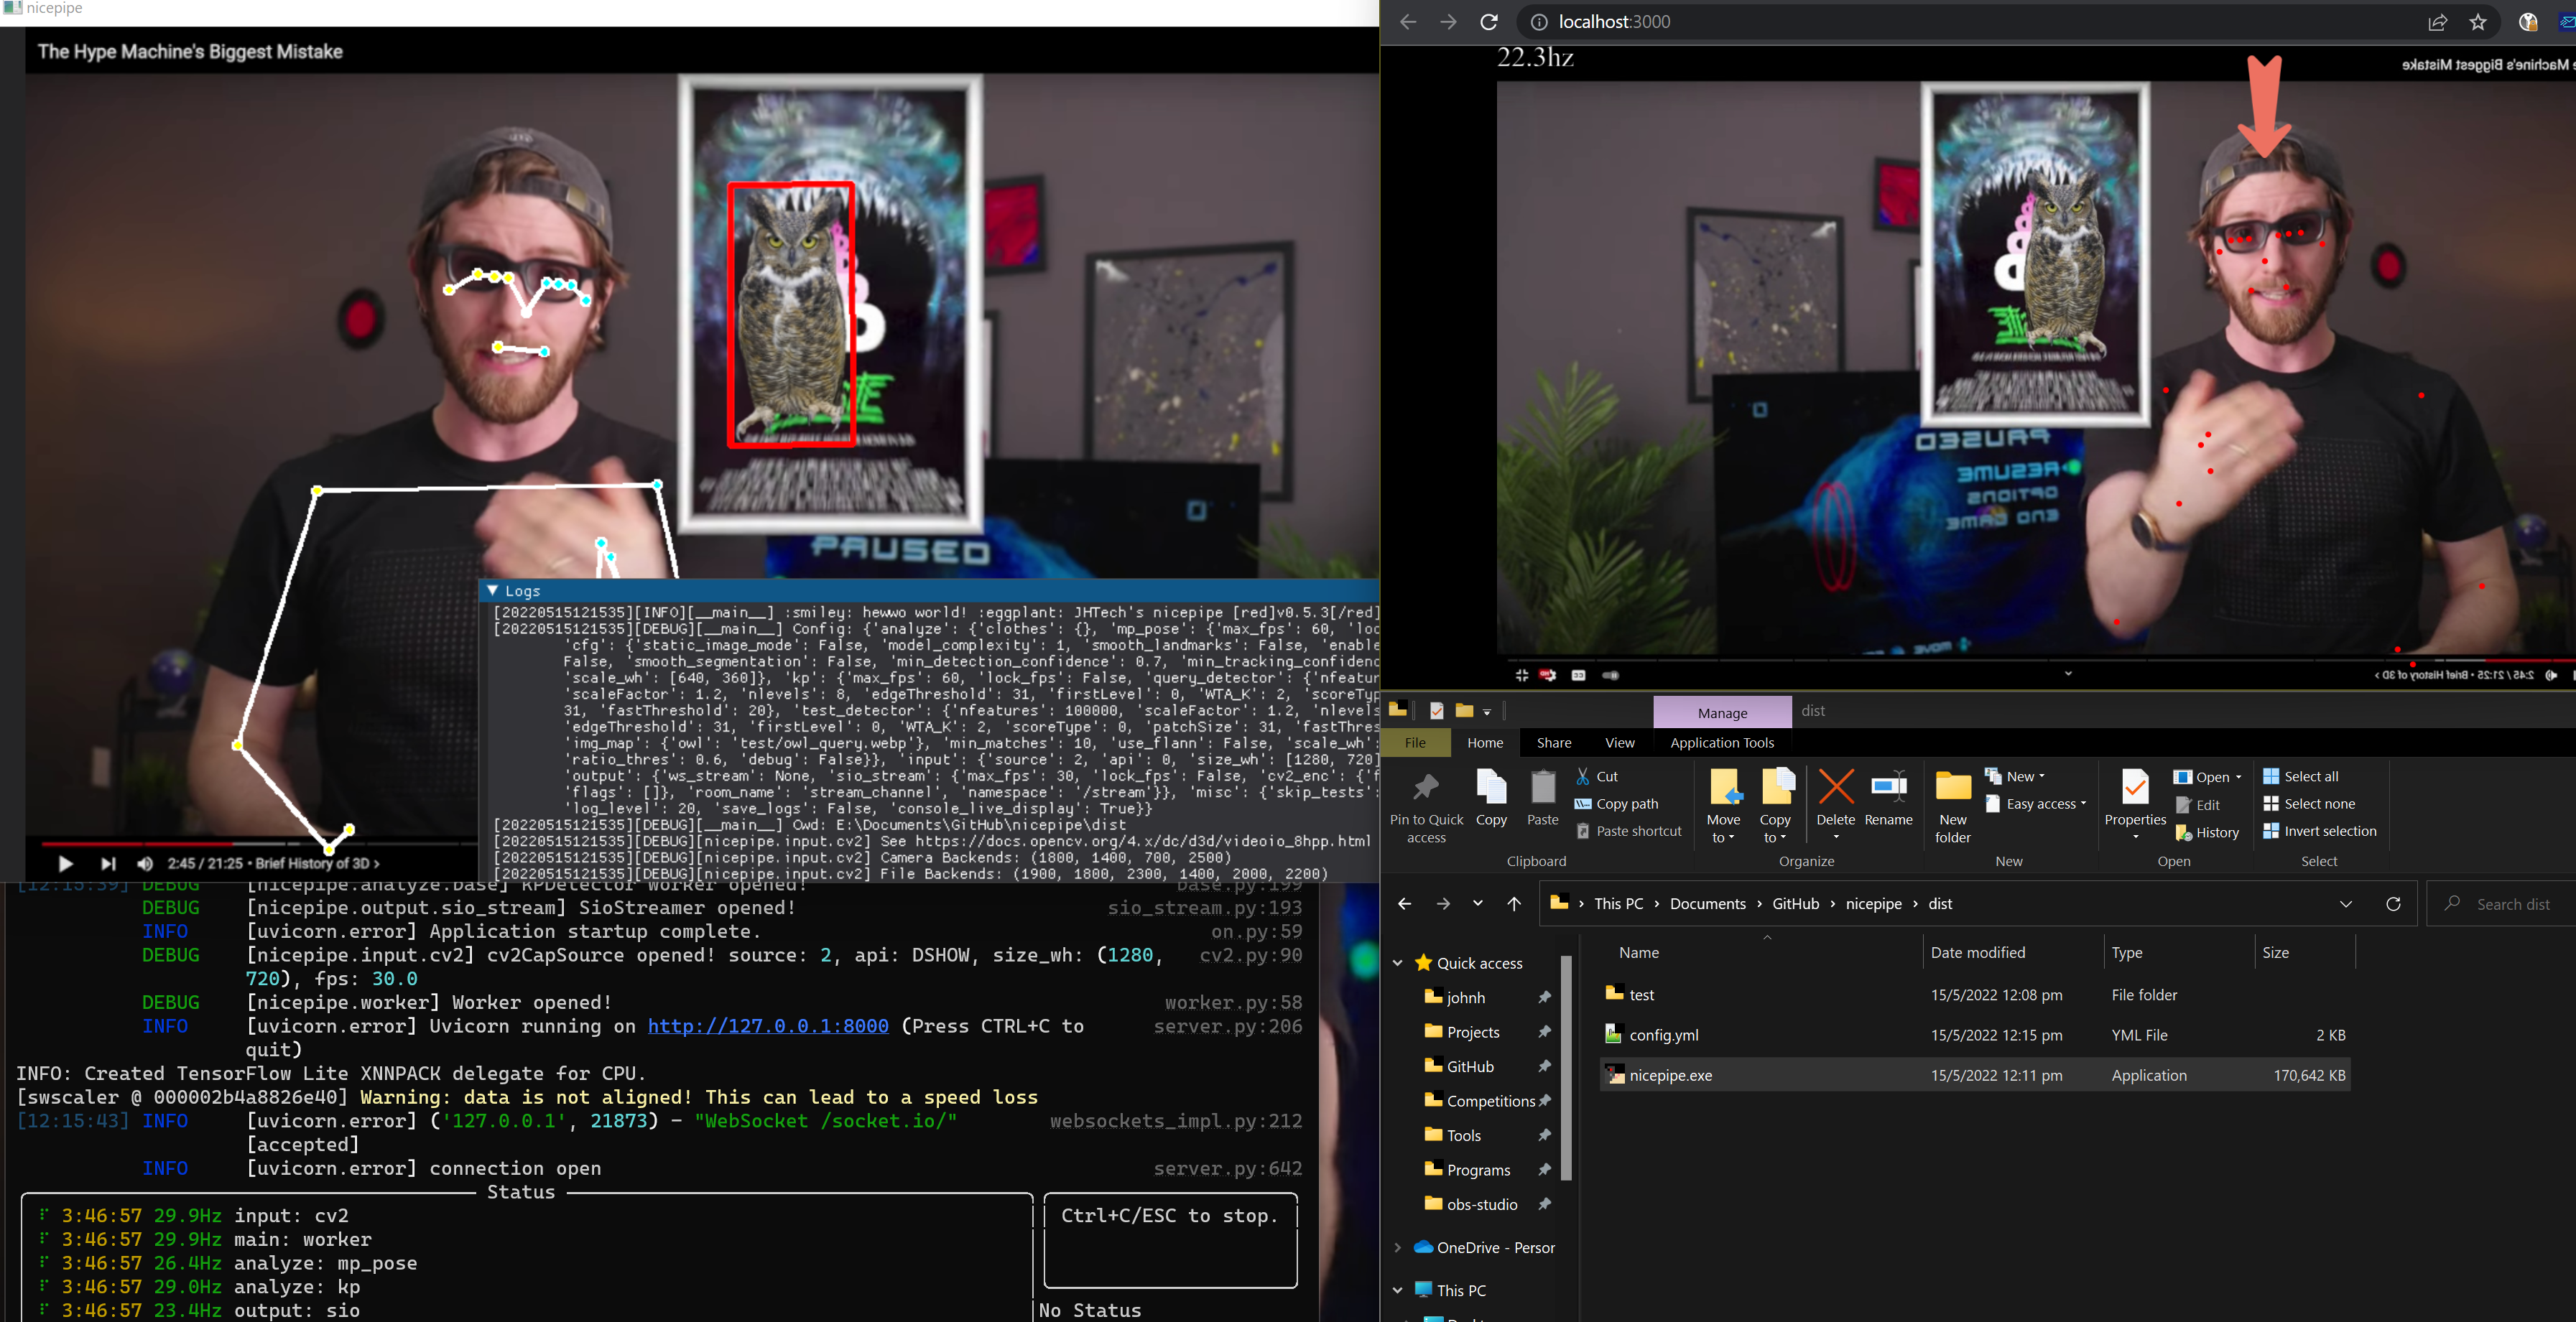Play the paused video

click(65, 864)
